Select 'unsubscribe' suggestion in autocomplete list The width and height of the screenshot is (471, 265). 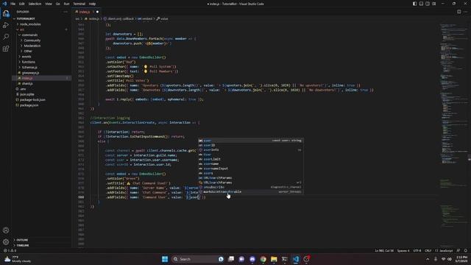coord(250,187)
